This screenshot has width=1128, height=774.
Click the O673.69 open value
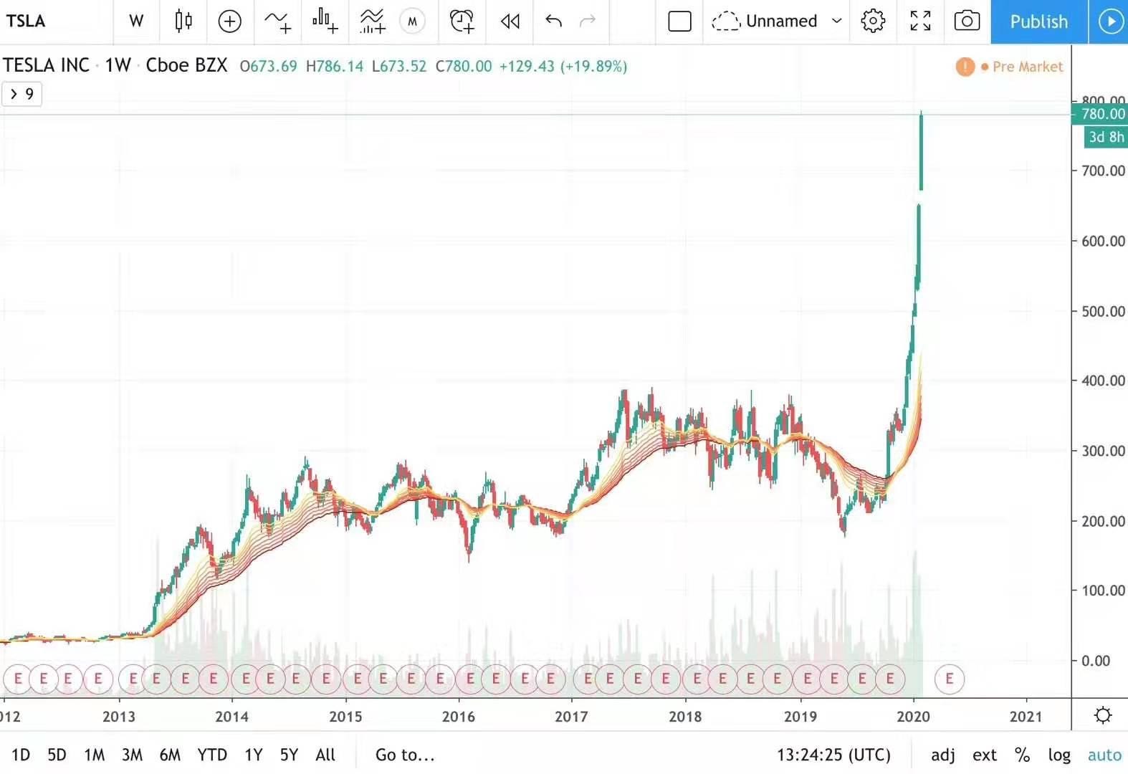tap(268, 67)
